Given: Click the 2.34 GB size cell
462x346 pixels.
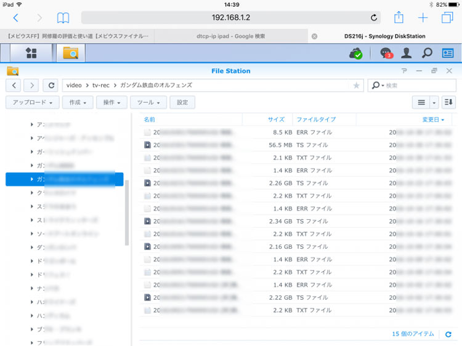Looking at the screenshot, I should (280, 222).
